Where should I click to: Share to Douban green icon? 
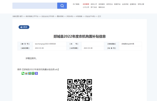[33, 73]
